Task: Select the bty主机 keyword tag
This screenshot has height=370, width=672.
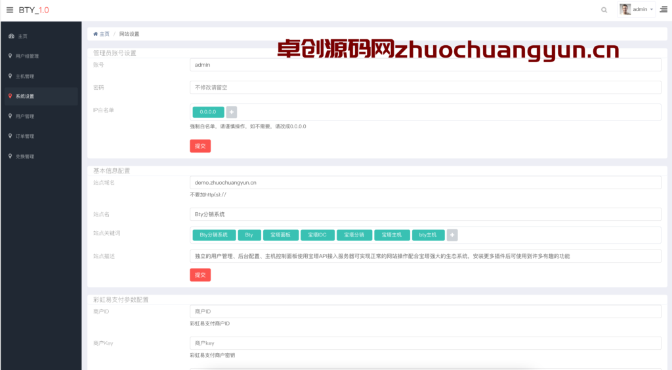Action: [428, 235]
